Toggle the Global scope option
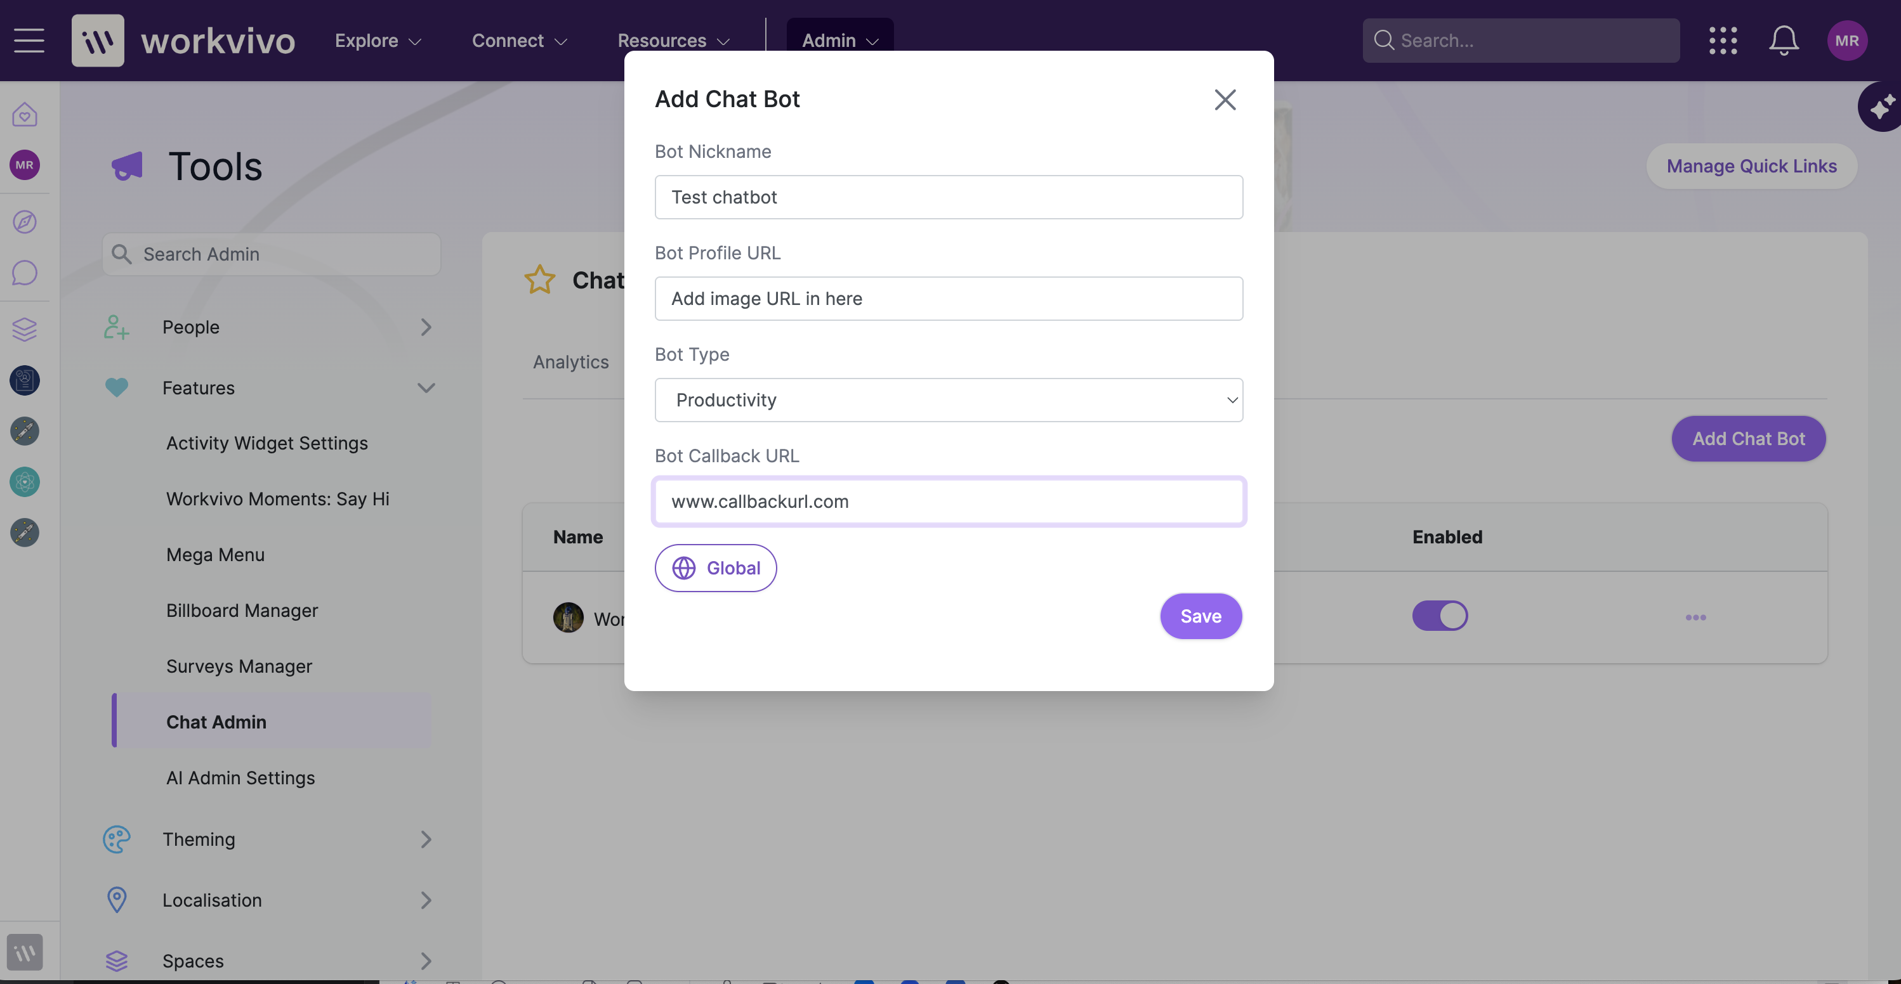1901x984 pixels. coord(715,568)
